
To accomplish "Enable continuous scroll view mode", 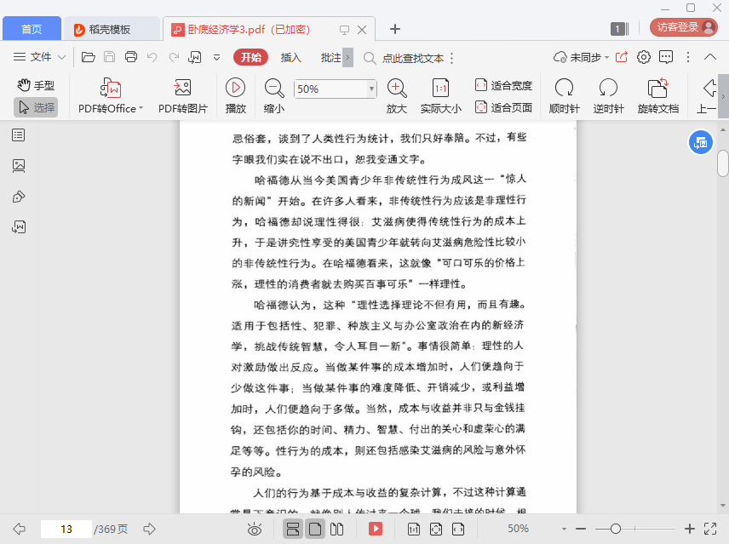I will tap(293, 529).
